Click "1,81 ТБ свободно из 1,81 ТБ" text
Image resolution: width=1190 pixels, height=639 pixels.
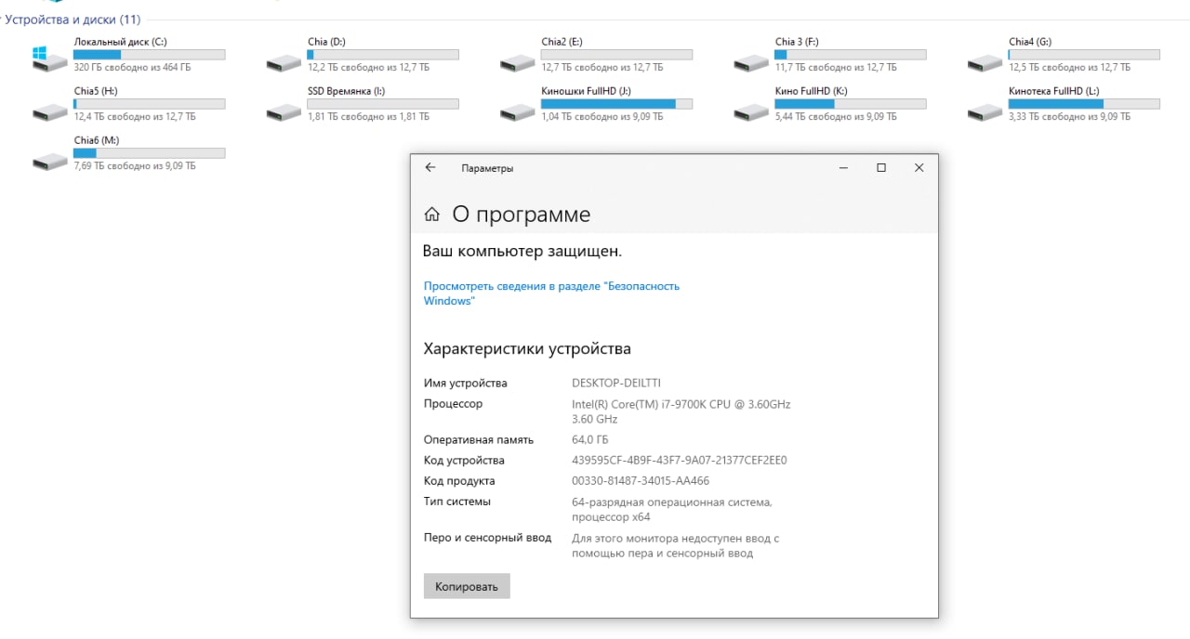click(368, 117)
